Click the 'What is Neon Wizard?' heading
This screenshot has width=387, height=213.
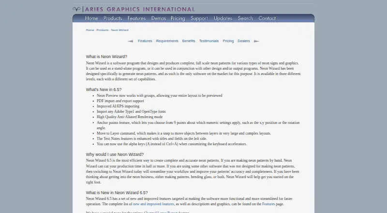point(106,57)
